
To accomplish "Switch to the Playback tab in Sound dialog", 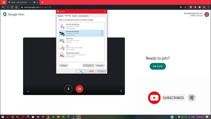I will [60, 16].
